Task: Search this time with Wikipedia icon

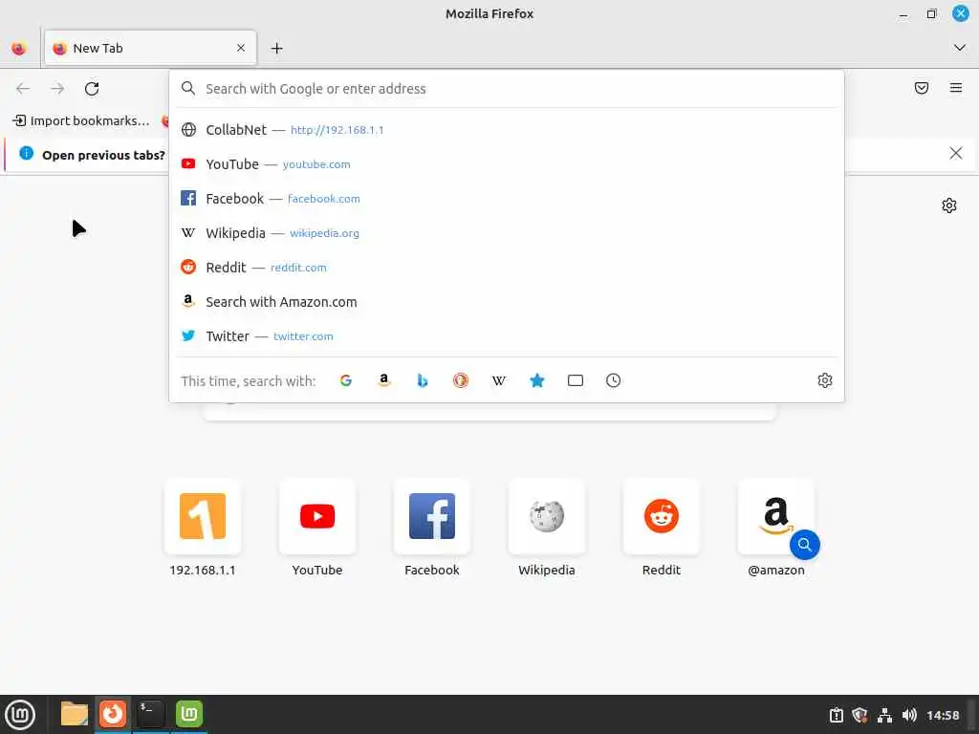Action: (499, 380)
